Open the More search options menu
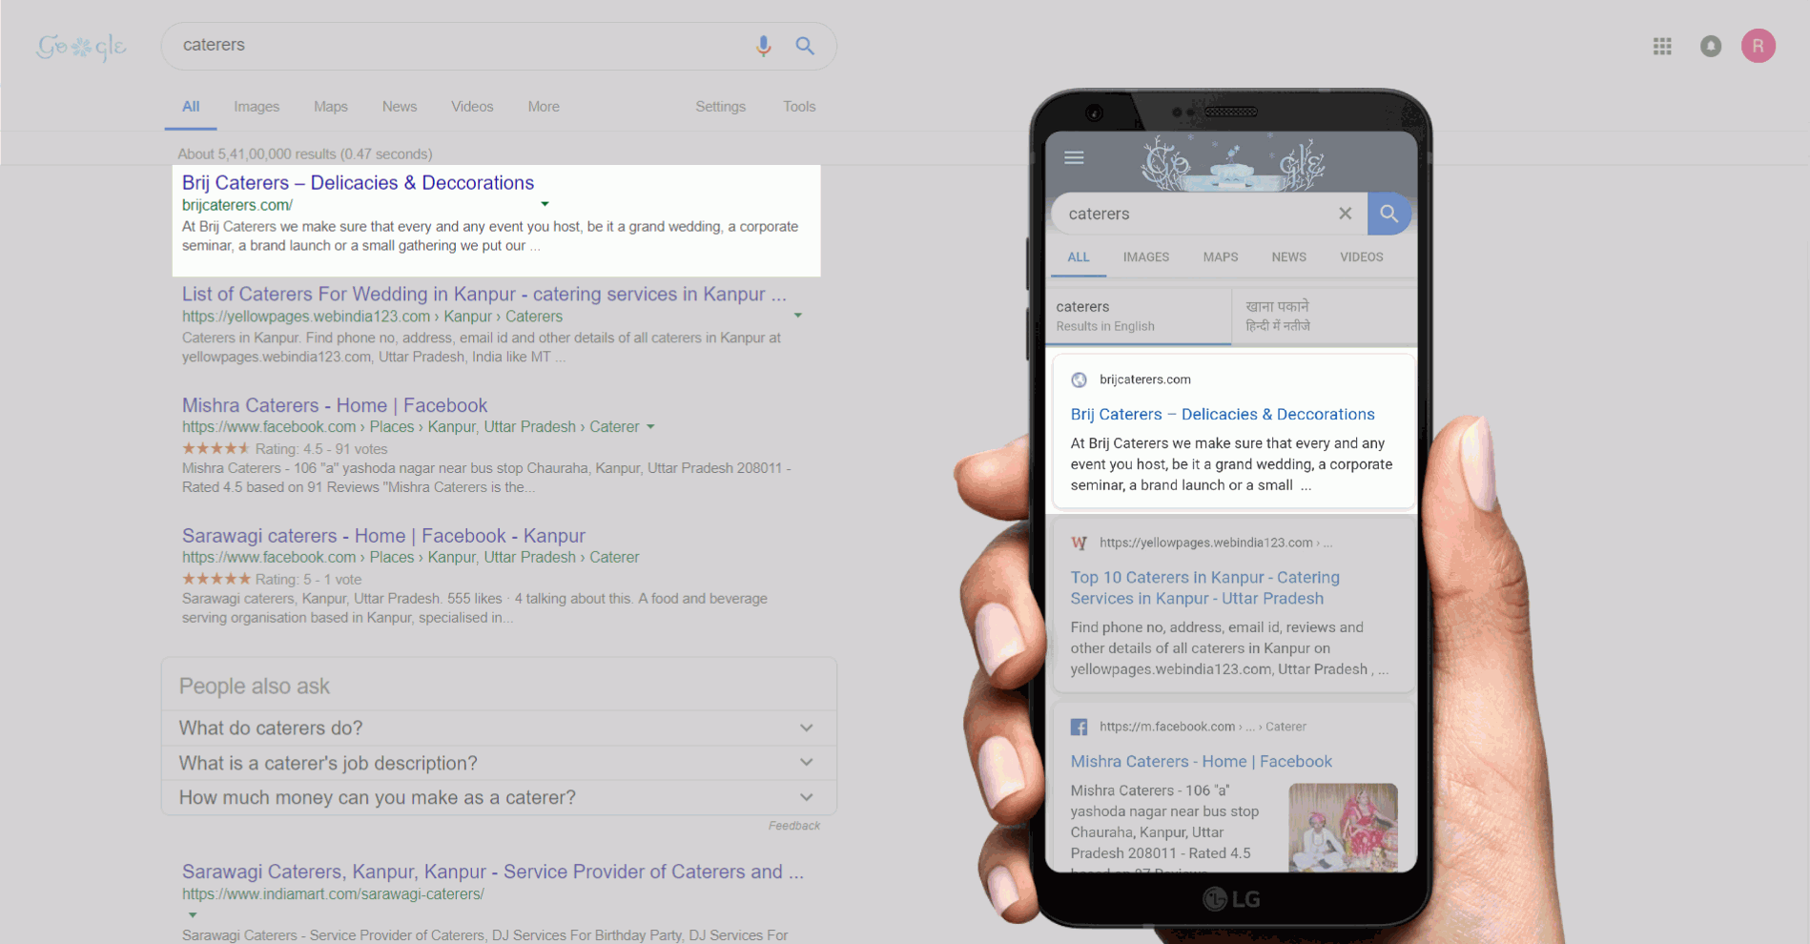The image size is (1810, 944). pyautogui.click(x=544, y=107)
